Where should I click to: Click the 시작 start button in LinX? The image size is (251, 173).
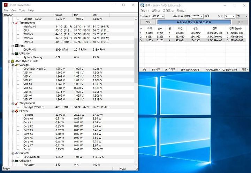pyautogui.click(x=148, y=22)
